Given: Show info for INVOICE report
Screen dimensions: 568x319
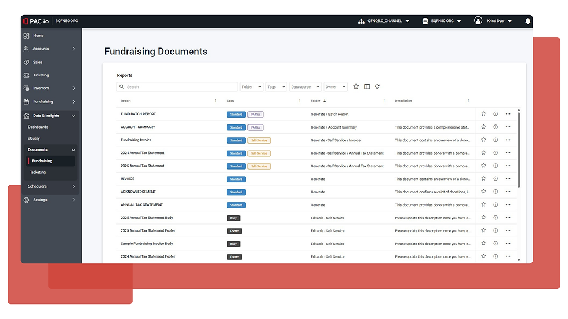Looking at the screenshot, I should click(x=496, y=179).
